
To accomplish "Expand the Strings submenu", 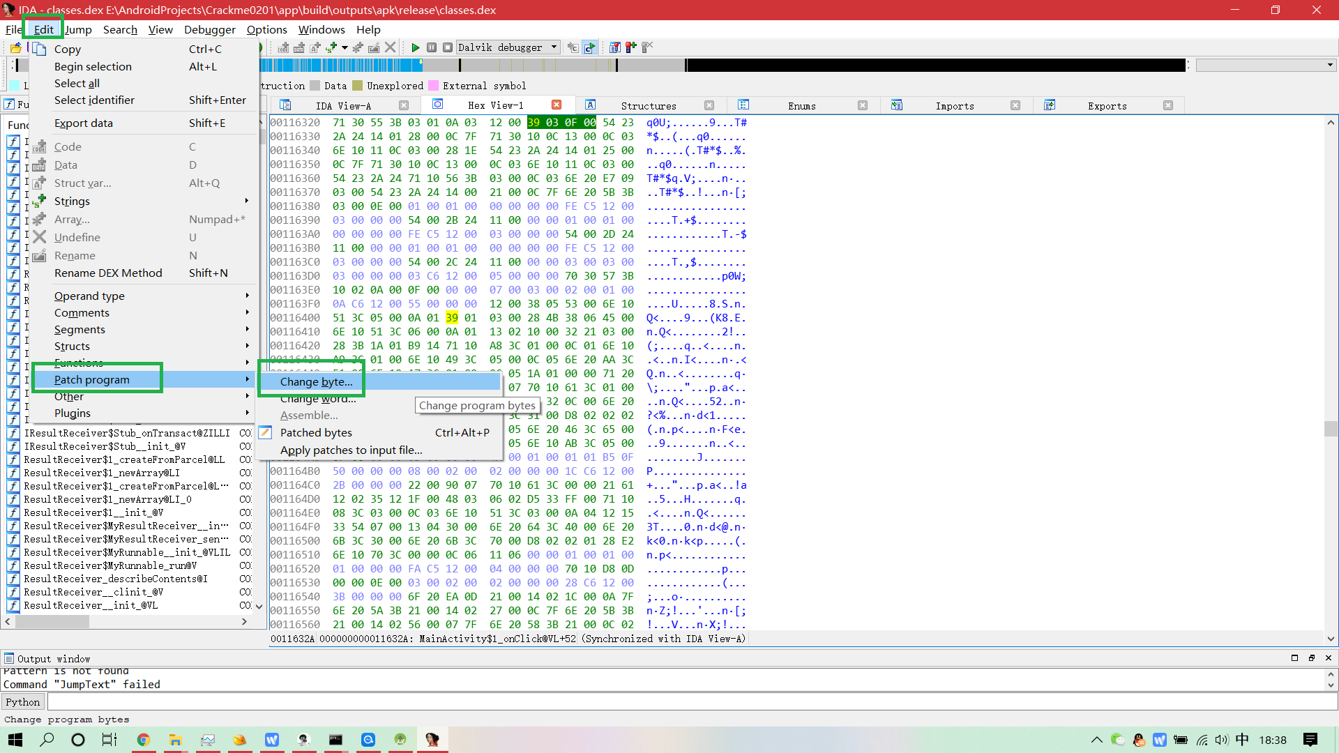I will [x=142, y=201].
